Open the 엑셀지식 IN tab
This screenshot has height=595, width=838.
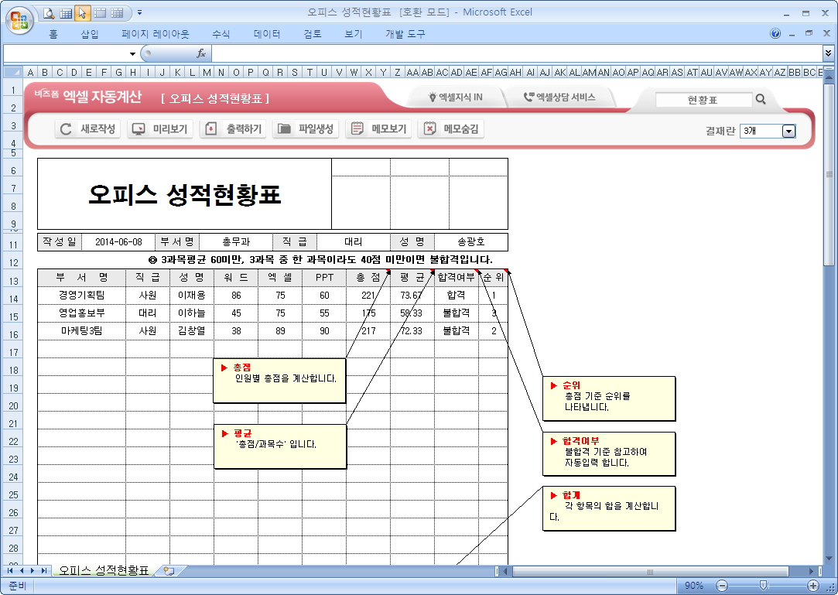point(455,97)
